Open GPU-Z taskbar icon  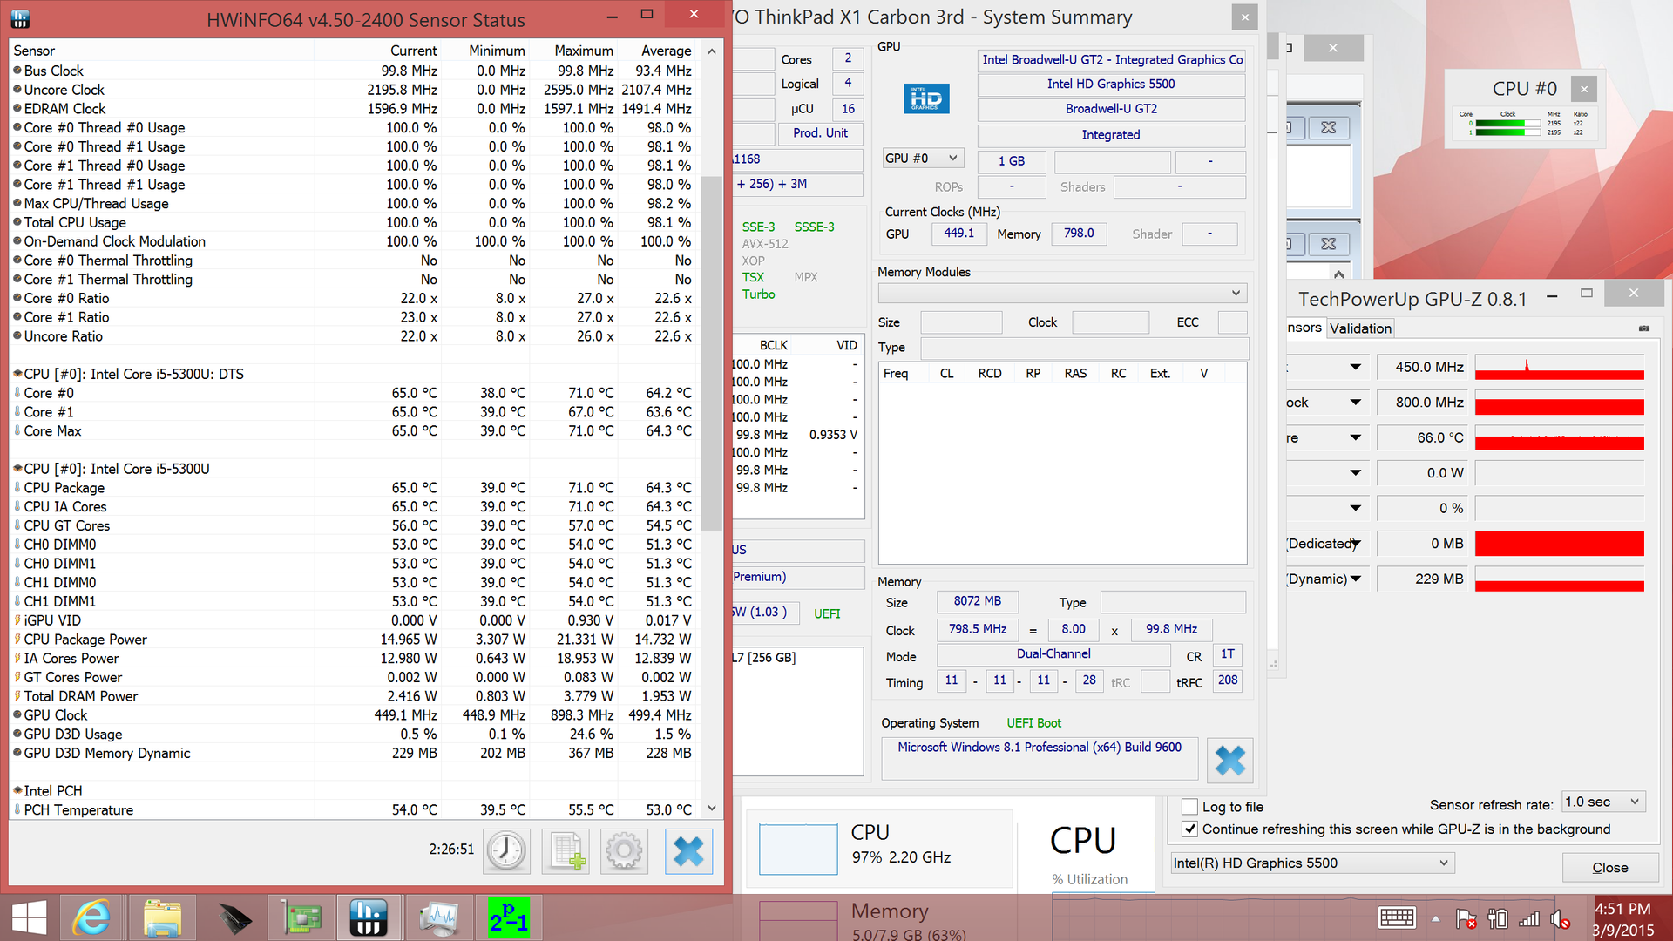click(301, 918)
